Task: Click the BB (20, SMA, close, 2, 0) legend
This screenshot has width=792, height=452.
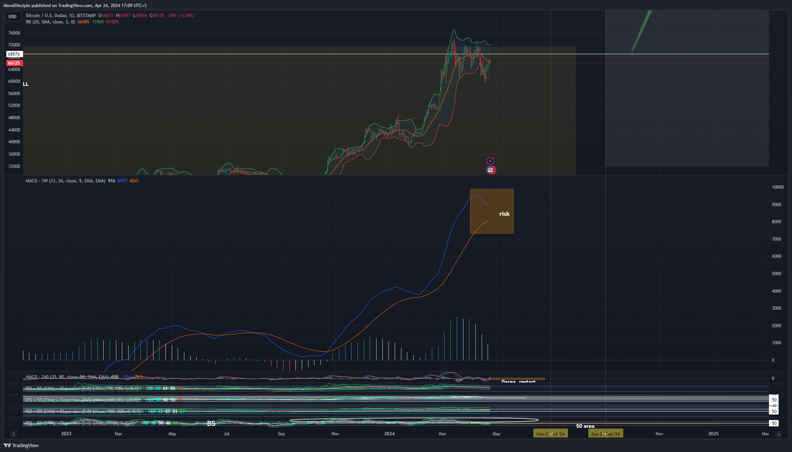Action: coord(50,22)
